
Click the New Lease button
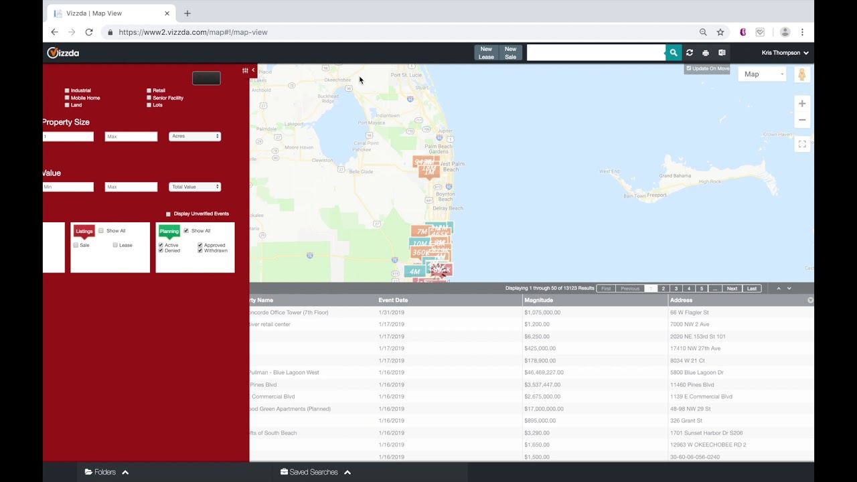[486, 53]
